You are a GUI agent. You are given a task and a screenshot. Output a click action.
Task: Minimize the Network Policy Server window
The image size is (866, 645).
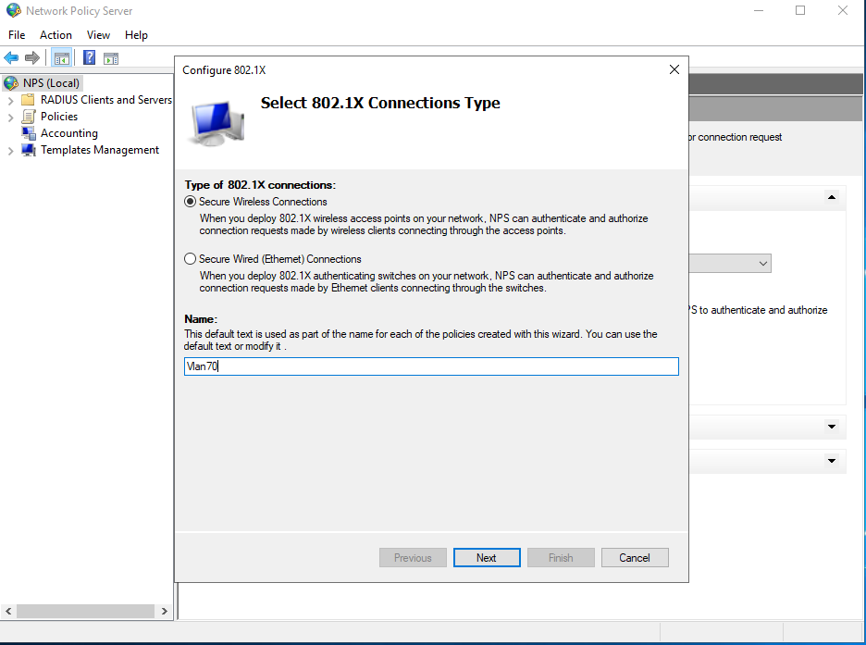pyautogui.click(x=759, y=10)
